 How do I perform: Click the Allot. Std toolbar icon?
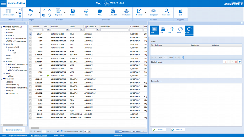click(x=113, y=12)
